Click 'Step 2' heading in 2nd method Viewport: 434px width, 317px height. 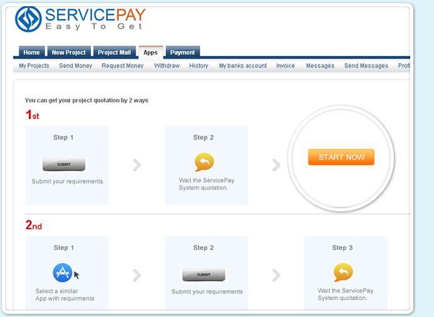[204, 248]
